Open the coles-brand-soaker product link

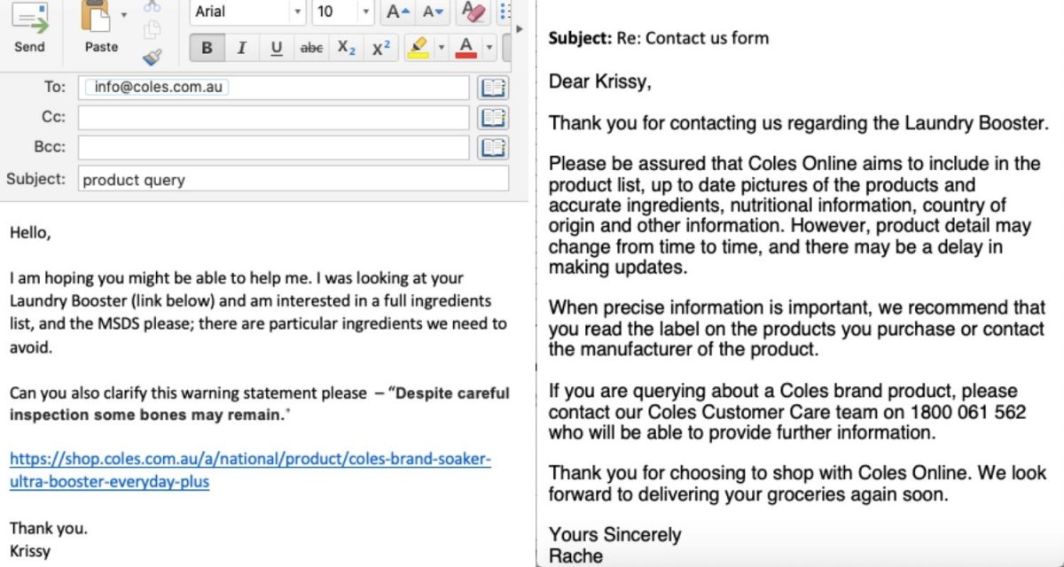click(249, 471)
